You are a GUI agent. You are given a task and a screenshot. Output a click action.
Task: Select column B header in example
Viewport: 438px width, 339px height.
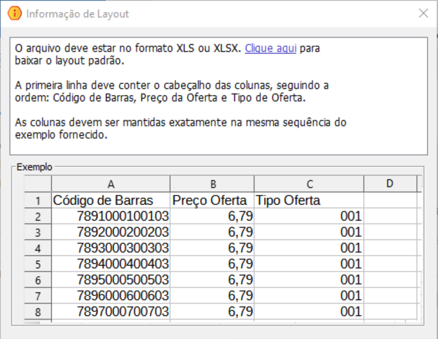coord(212,184)
